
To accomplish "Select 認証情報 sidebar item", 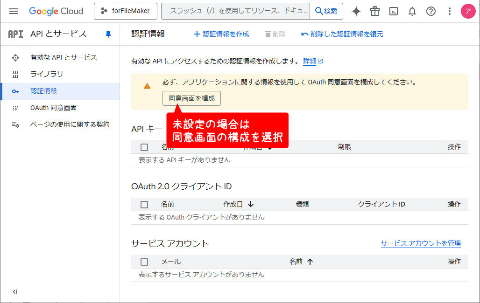I will tap(60, 91).
